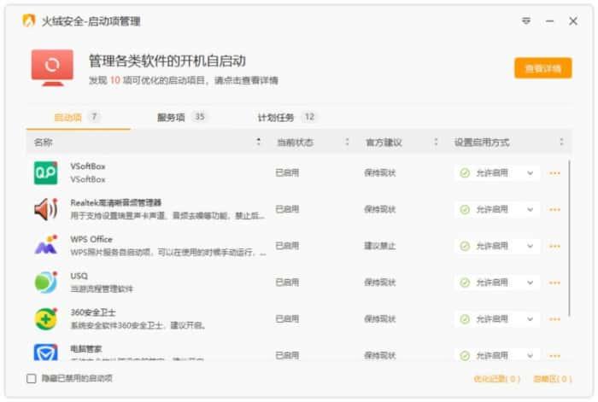The width and height of the screenshot is (598, 402).
Task: Switch to the 计划任务 tab
Action: click(286, 117)
